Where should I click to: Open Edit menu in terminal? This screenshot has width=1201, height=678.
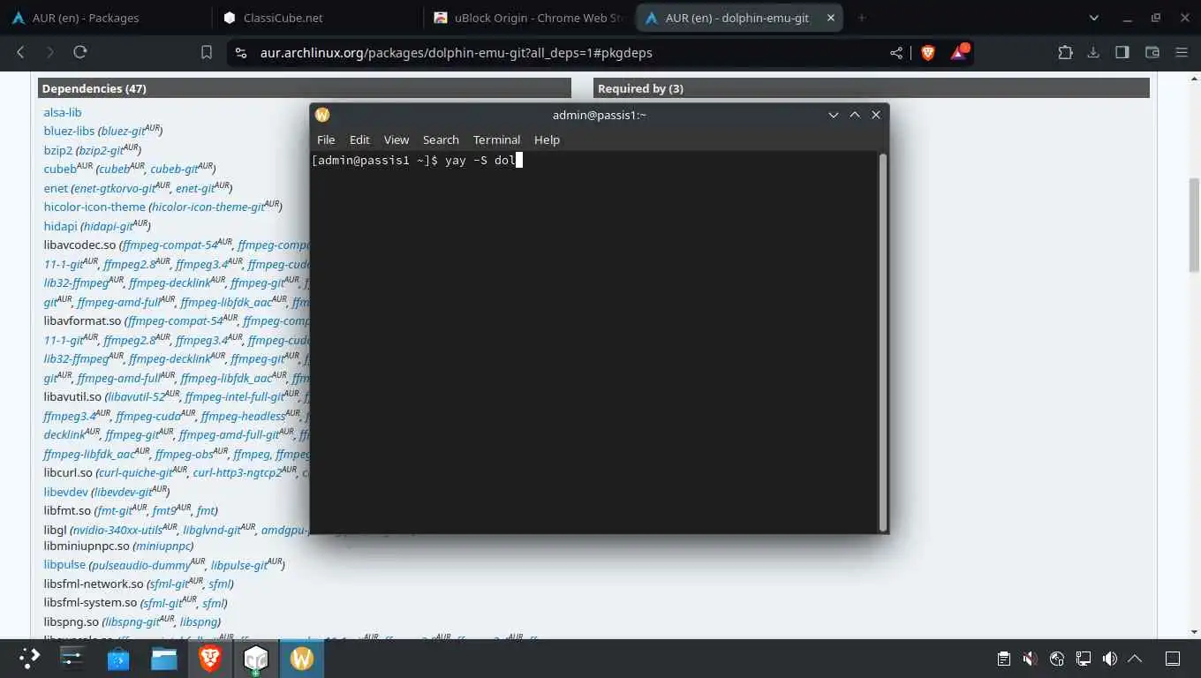359,139
